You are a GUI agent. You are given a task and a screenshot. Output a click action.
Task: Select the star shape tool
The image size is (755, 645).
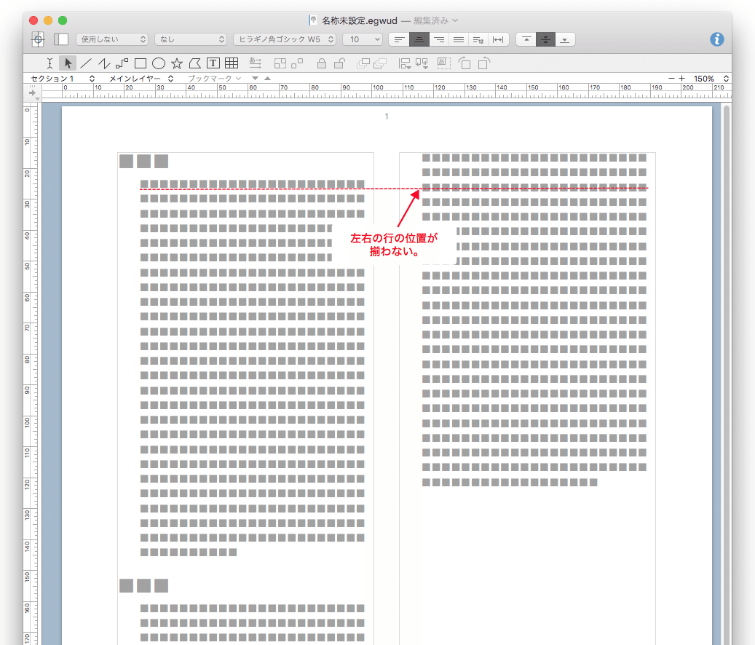(177, 63)
